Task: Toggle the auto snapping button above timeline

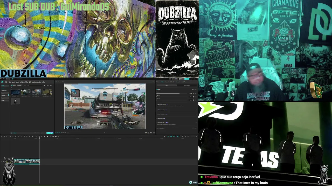Action: tap(171, 136)
